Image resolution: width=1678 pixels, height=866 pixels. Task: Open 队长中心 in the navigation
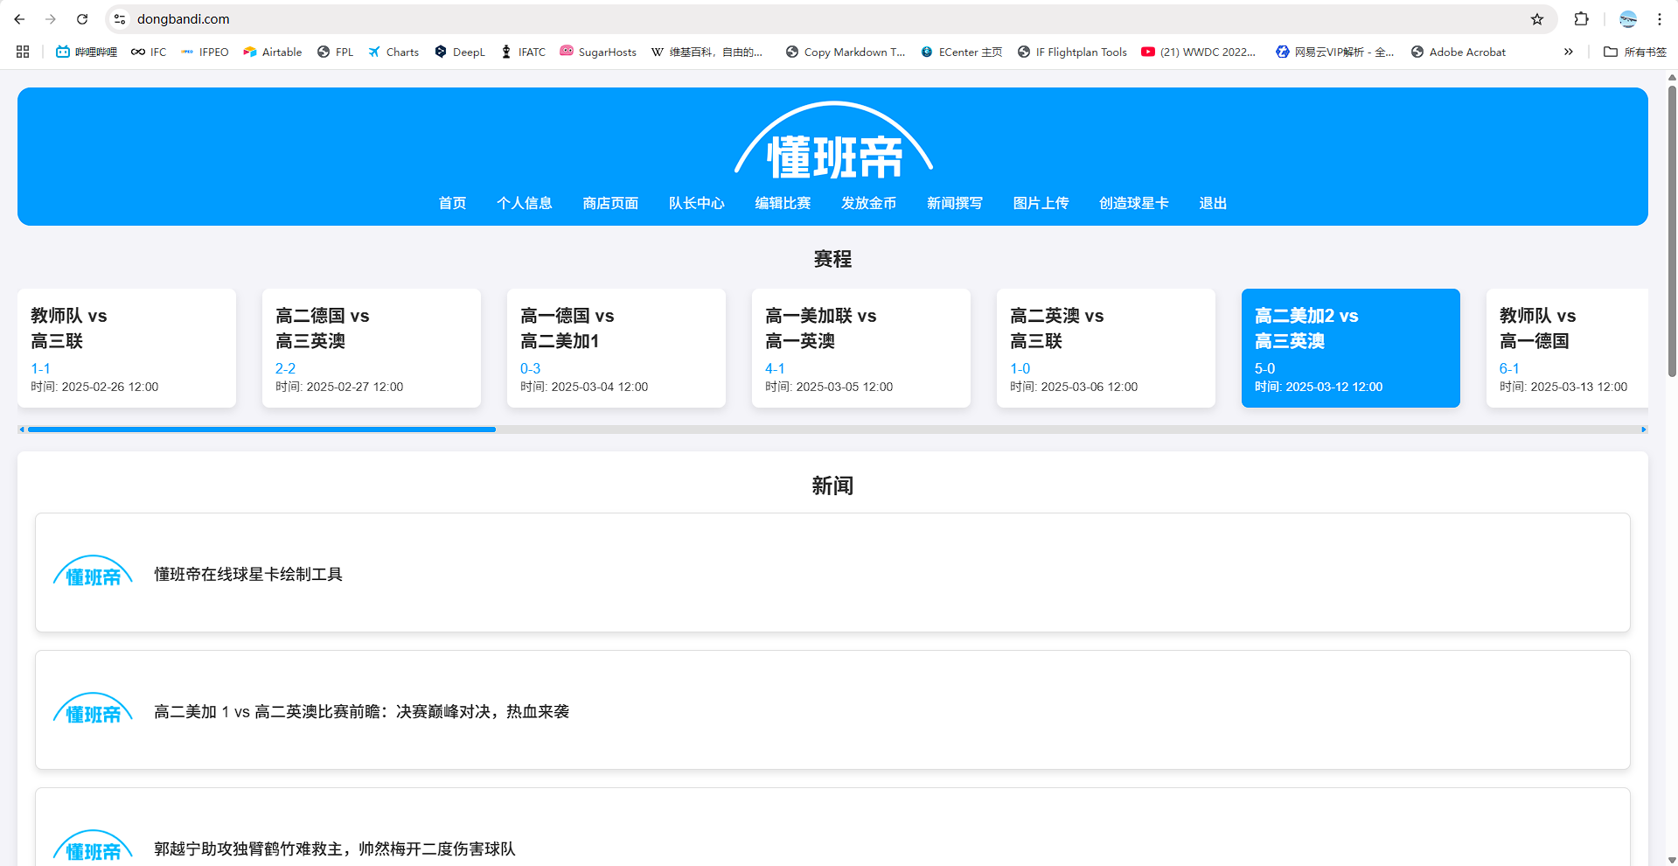click(697, 203)
